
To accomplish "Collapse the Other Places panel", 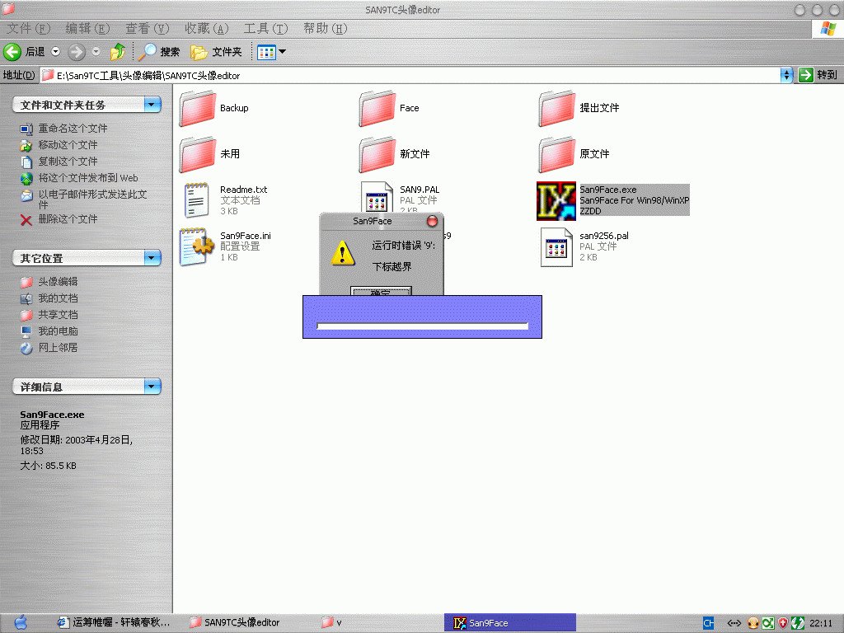I will click(152, 258).
